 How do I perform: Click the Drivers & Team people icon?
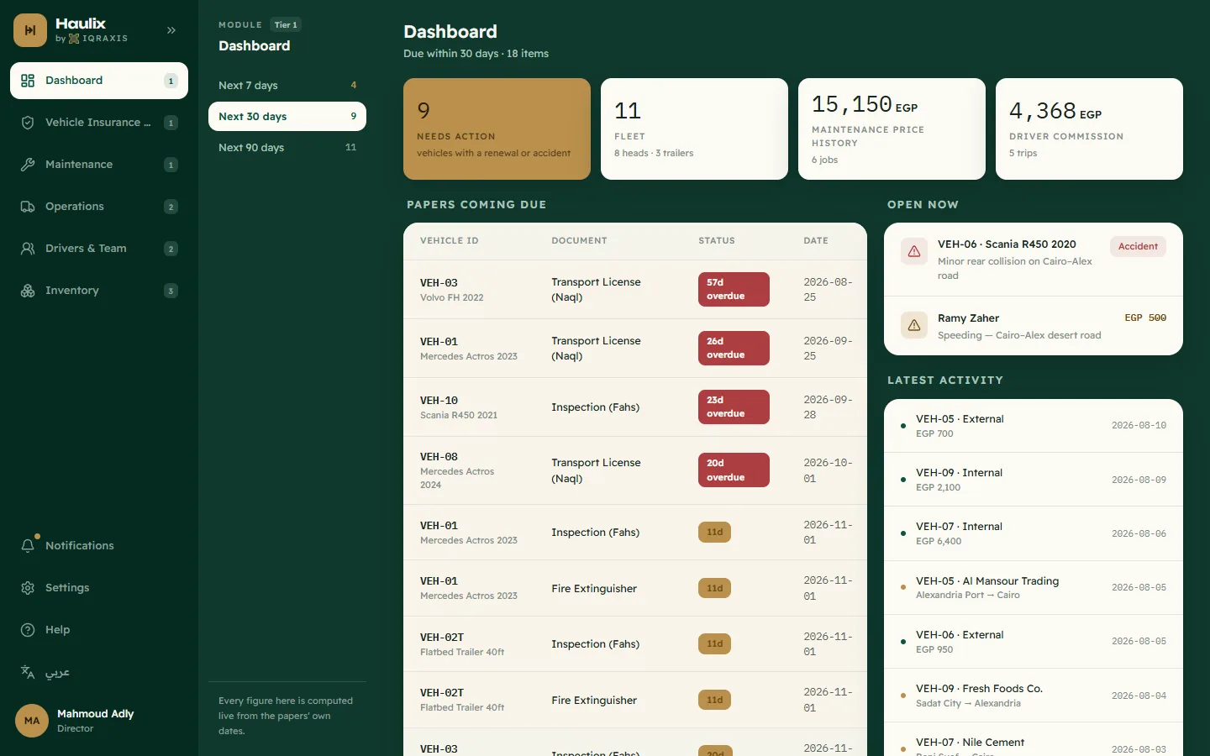coord(28,249)
